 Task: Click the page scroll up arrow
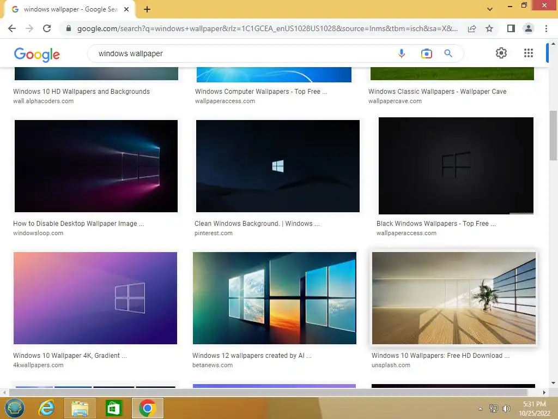click(x=553, y=44)
